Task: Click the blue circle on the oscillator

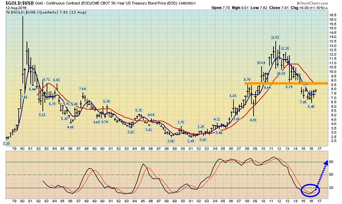Action: [310, 190]
